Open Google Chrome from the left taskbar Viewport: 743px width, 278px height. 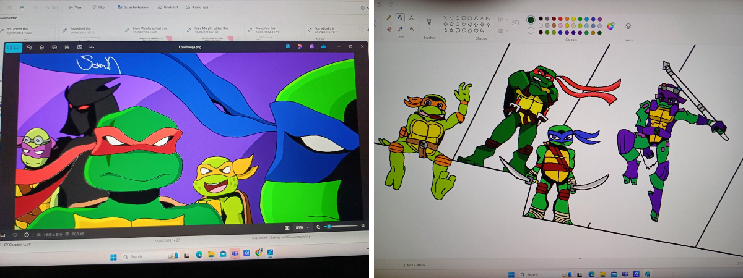[x=258, y=252]
